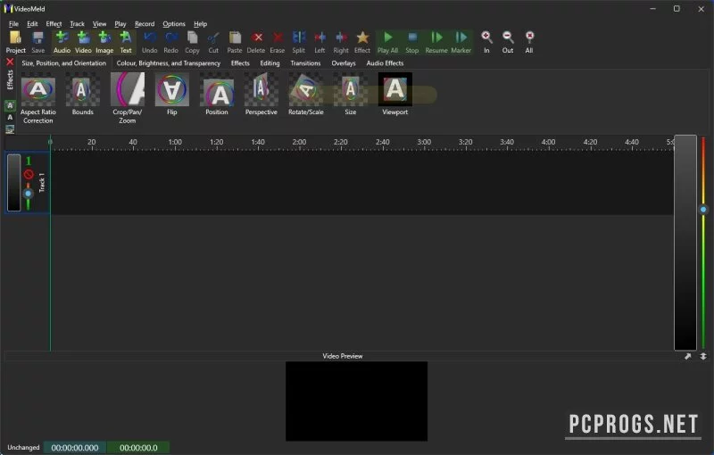Select the Size effect
714x455 pixels.
pos(351,95)
